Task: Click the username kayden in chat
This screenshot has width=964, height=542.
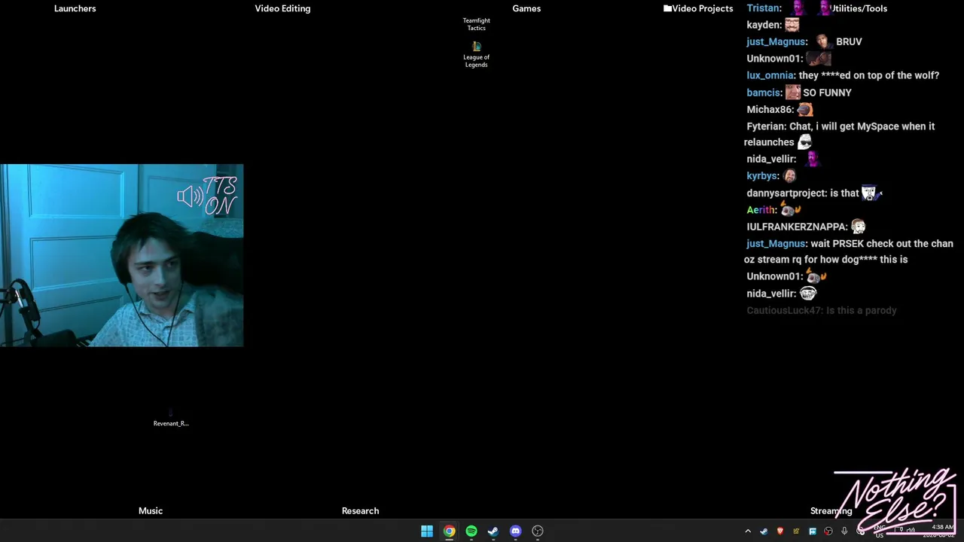Action: pyautogui.click(x=764, y=25)
